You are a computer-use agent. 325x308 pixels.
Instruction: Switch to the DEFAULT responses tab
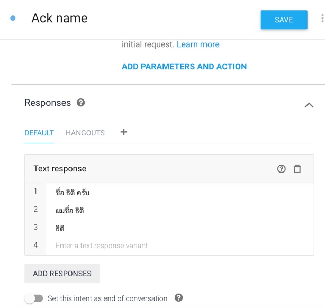[39, 133]
